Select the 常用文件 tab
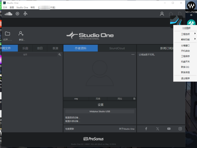The width and height of the screenshot is (197, 148). [9, 48]
